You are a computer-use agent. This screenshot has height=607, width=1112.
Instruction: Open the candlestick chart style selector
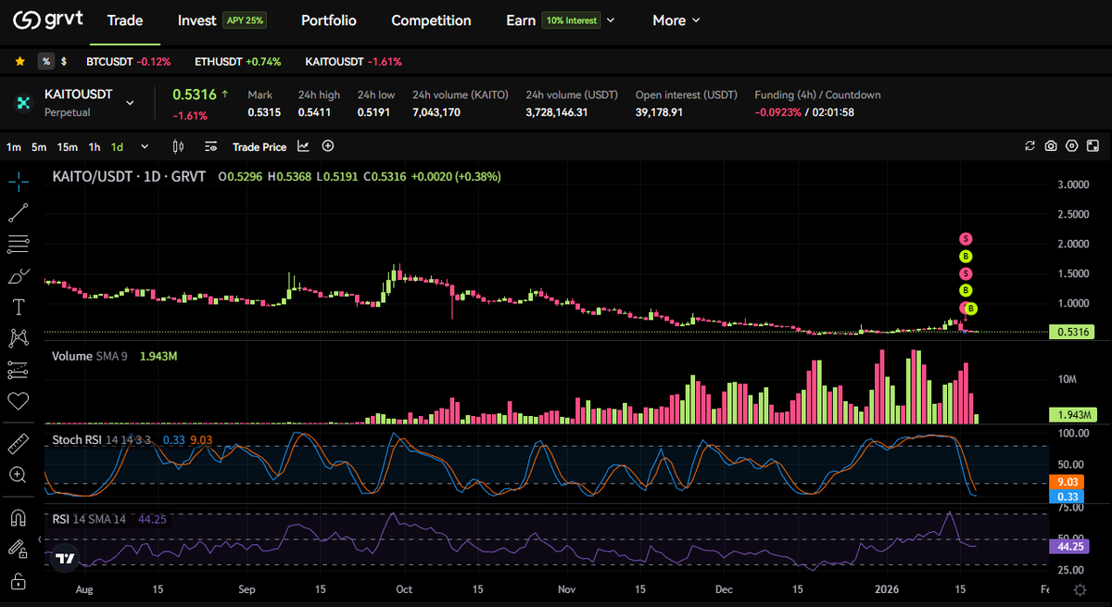coord(179,146)
